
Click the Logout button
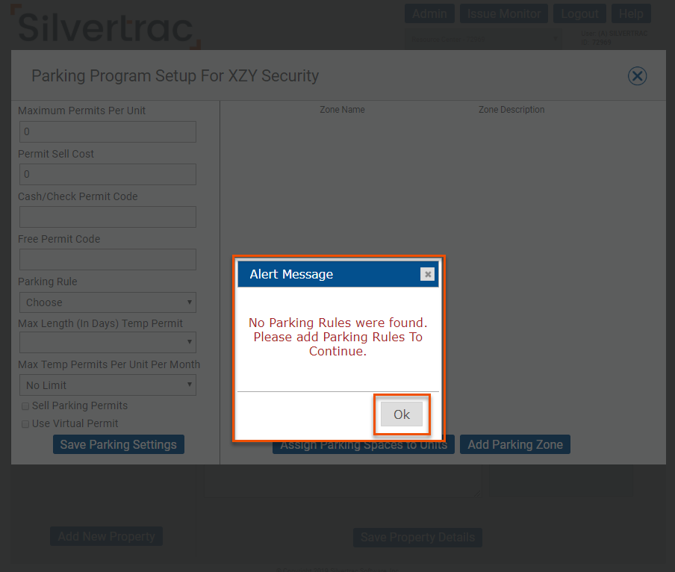click(x=579, y=13)
